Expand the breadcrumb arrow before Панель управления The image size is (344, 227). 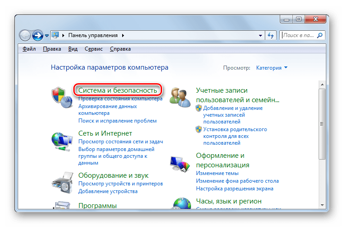point(63,35)
